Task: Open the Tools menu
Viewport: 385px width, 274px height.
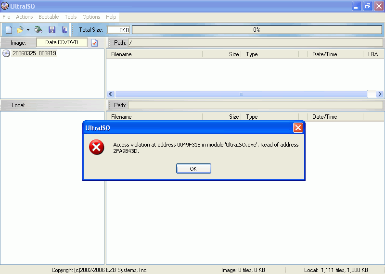Action: 71,17
